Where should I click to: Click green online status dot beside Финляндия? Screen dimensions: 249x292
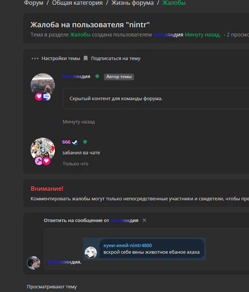pos(97,76)
